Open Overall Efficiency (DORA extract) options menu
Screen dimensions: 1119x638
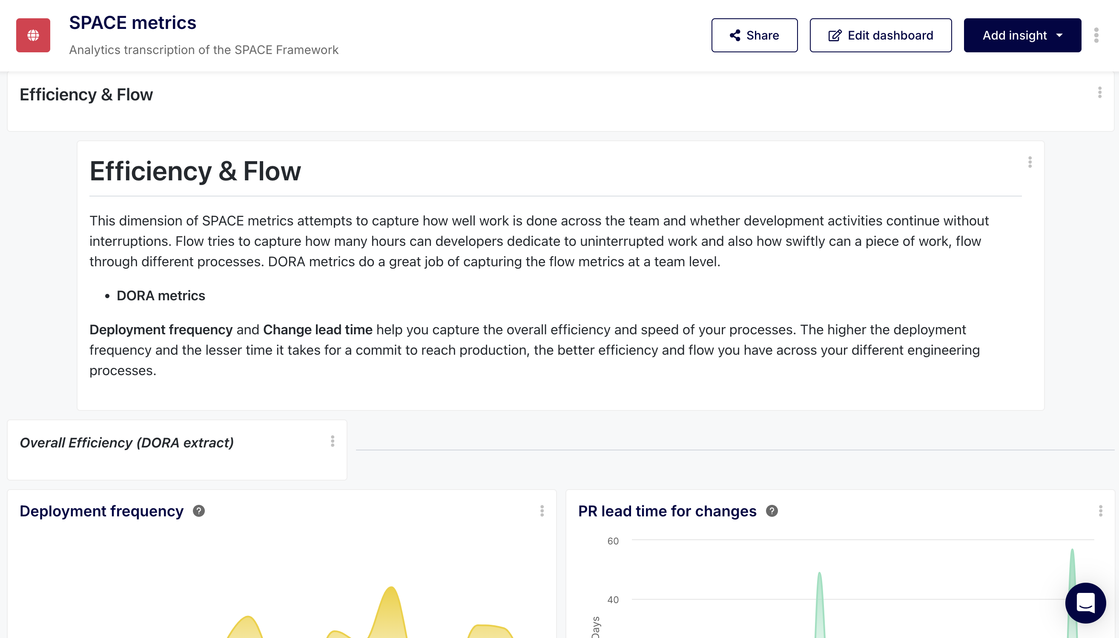click(332, 441)
